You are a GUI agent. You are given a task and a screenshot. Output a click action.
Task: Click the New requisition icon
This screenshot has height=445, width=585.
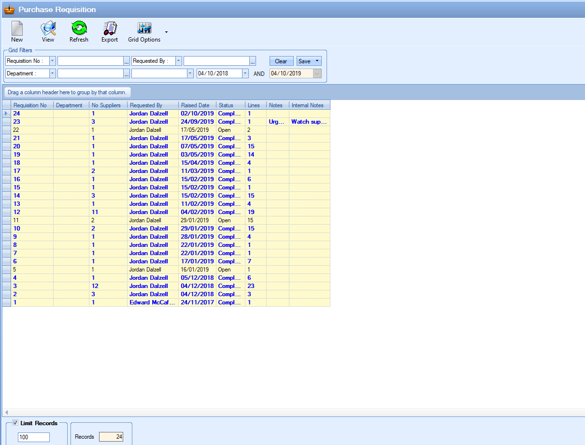tap(17, 29)
